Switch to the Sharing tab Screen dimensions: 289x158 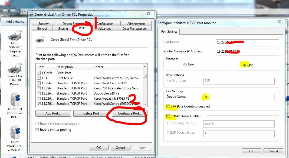tap(63, 29)
